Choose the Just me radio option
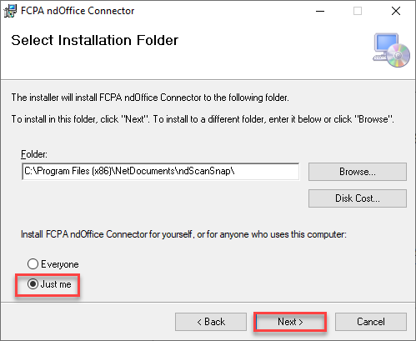 [x=33, y=284]
